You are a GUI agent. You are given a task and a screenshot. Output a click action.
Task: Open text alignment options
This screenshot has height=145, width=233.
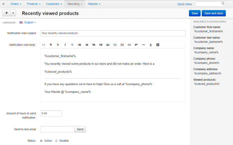(136, 45)
